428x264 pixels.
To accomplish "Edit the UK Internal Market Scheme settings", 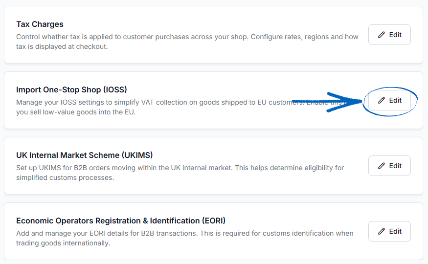I will (x=389, y=166).
